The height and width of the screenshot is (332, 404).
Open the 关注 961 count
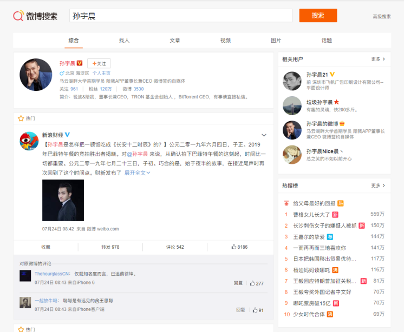coord(69,89)
